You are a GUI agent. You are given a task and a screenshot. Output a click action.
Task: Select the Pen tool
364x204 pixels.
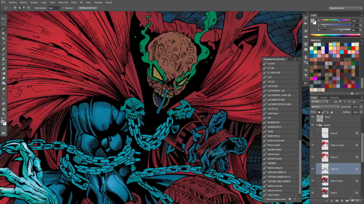tap(3, 88)
